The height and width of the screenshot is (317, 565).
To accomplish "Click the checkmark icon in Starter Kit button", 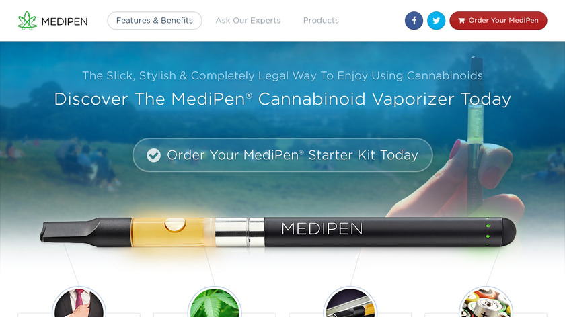I will click(x=153, y=155).
